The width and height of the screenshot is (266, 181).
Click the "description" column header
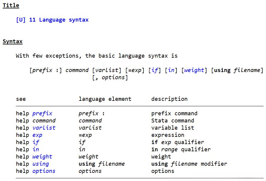coord(169,99)
